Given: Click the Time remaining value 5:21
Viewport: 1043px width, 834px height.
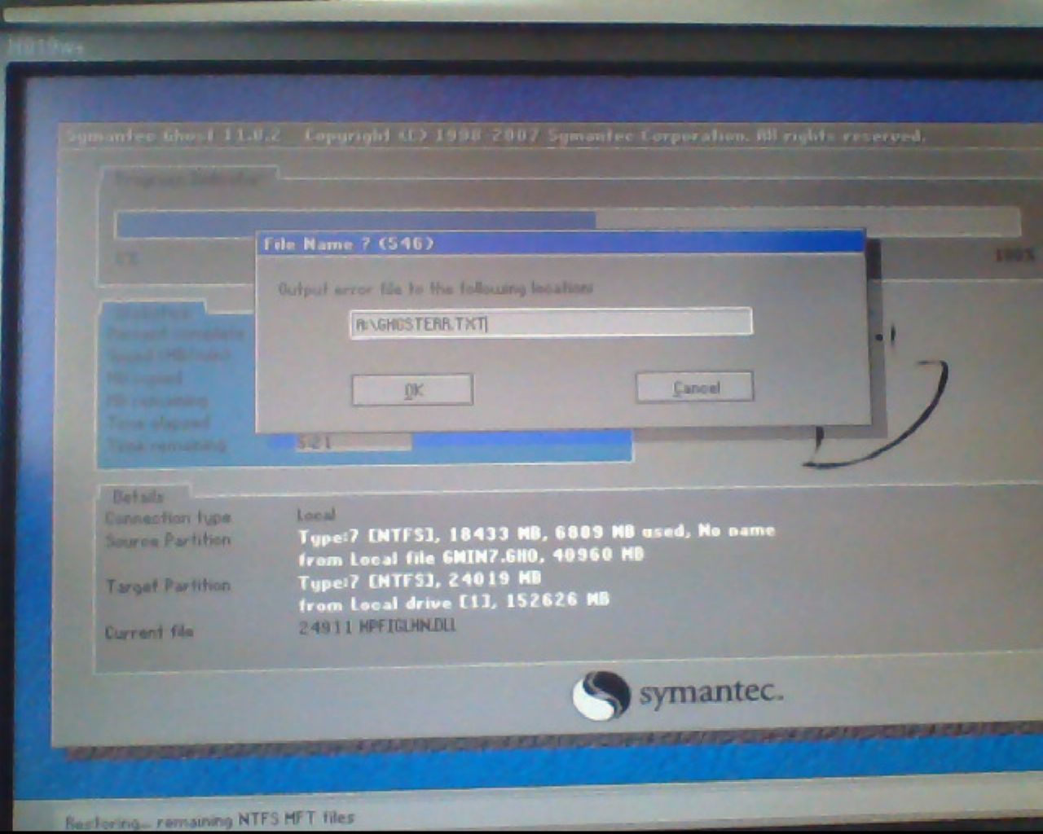Looking at the screenshot, I should click(314, 443).
